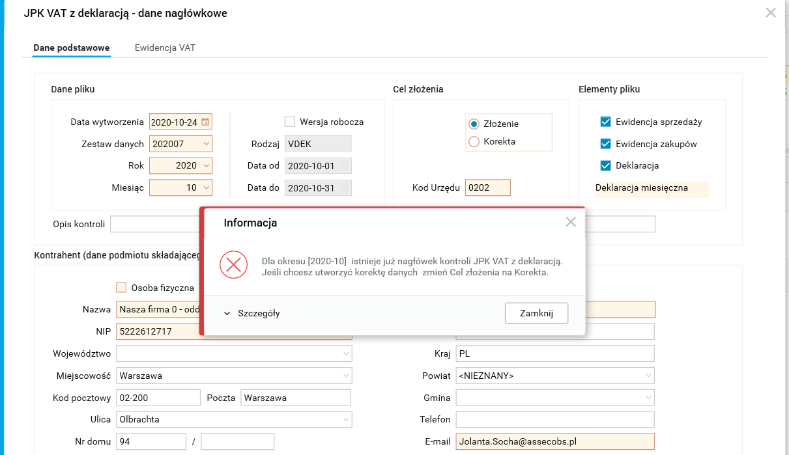Click the Kod Urzędu input field

point(487,187)
